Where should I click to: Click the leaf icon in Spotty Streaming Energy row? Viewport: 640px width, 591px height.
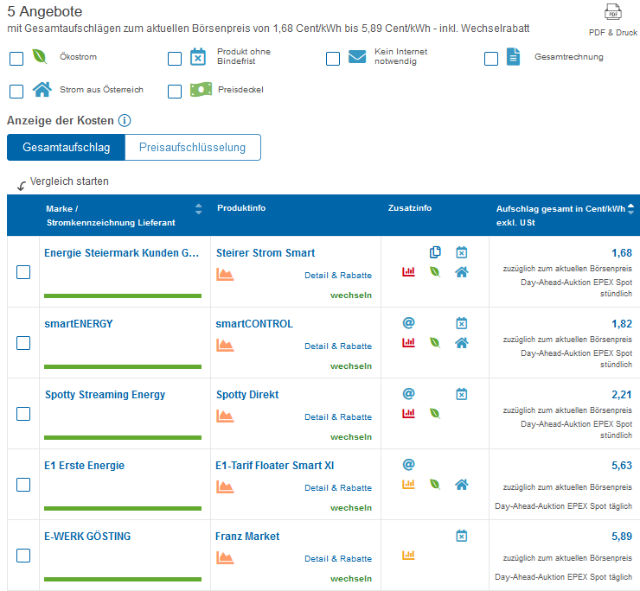coord(435,414)
